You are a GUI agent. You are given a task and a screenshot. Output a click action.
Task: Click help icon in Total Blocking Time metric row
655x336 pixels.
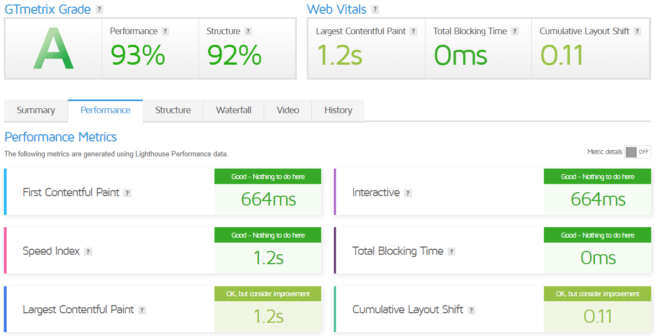(x=451, y=251)
